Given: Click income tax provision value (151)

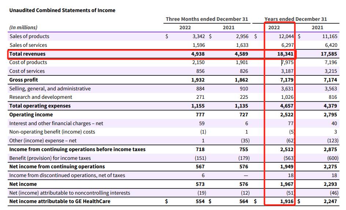Looking at the screenshot, I should click(x=200, y=158).
